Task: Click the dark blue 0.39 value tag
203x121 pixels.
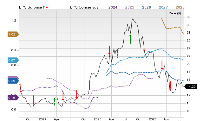Action: click(x=13, y=81)
